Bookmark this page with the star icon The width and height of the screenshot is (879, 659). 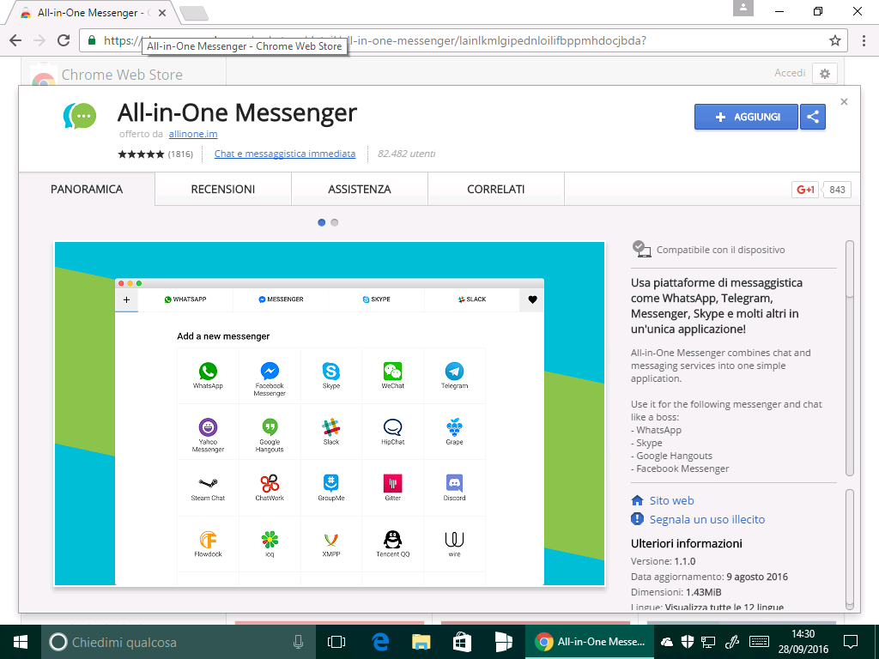pyautogui.click(x=835, y=40)
